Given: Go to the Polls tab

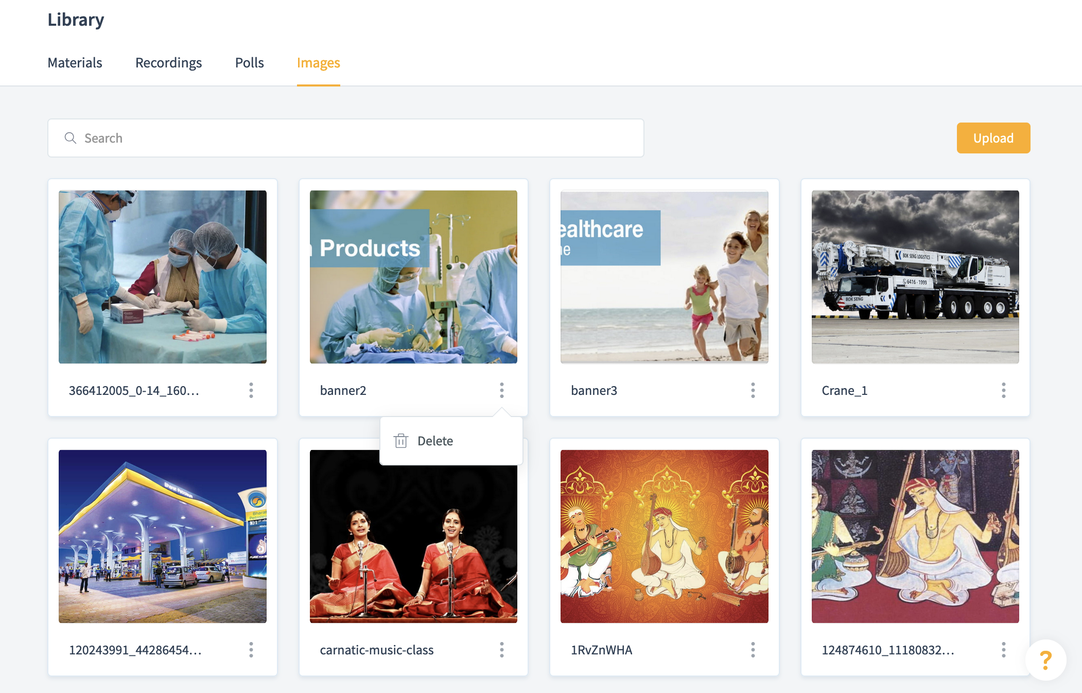Looking at the screenshot, I should click(249, 63).
